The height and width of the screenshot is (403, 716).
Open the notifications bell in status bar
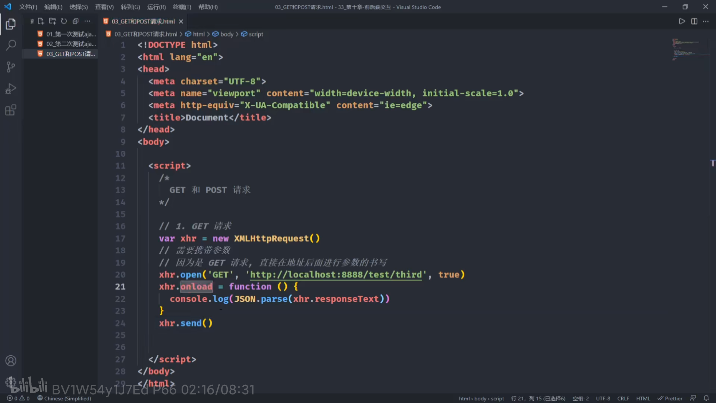706,398
